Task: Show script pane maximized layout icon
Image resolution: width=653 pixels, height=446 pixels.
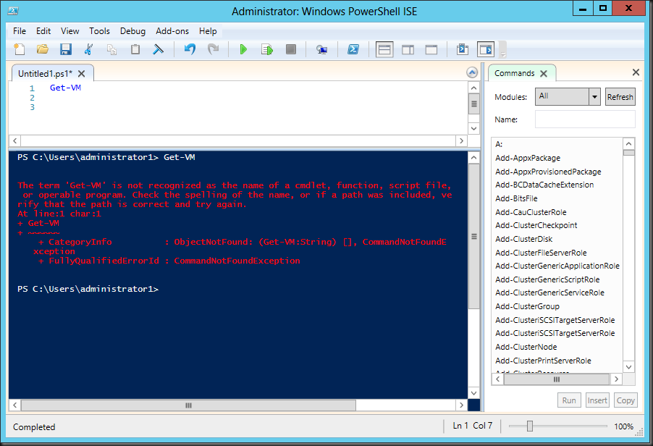Action: click(431, 49)
